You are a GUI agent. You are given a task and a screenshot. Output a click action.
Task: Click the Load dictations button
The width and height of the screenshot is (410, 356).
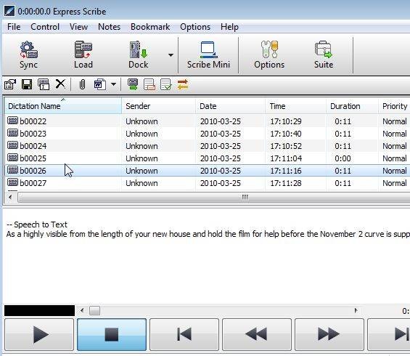pyautogui.click(x=83, y=55)
